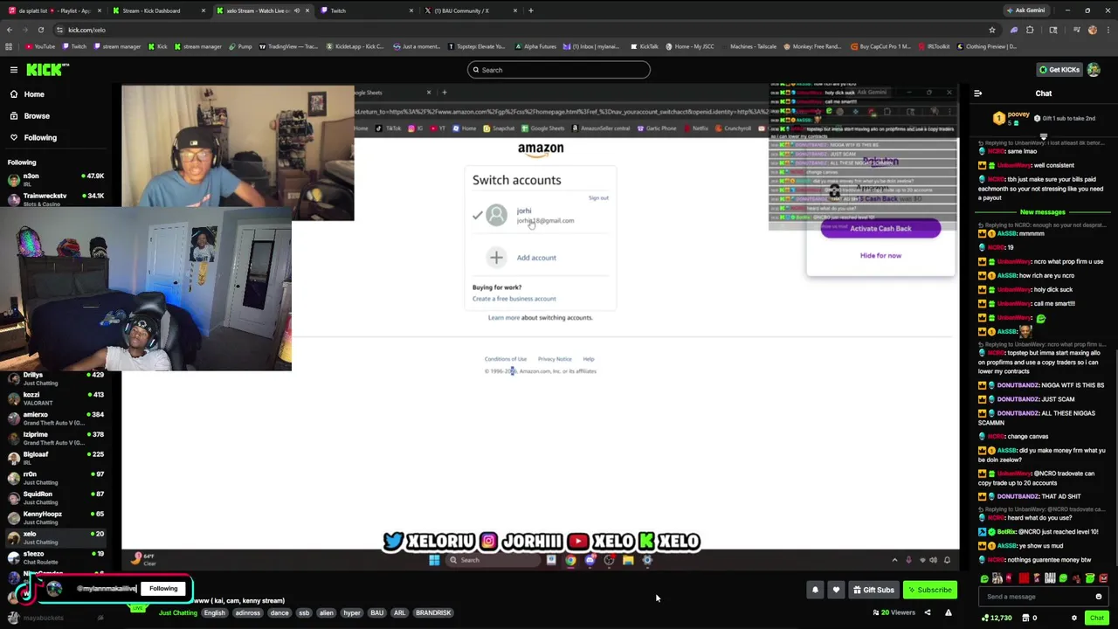Open the KICKs balance 12,730

point(997,618)
